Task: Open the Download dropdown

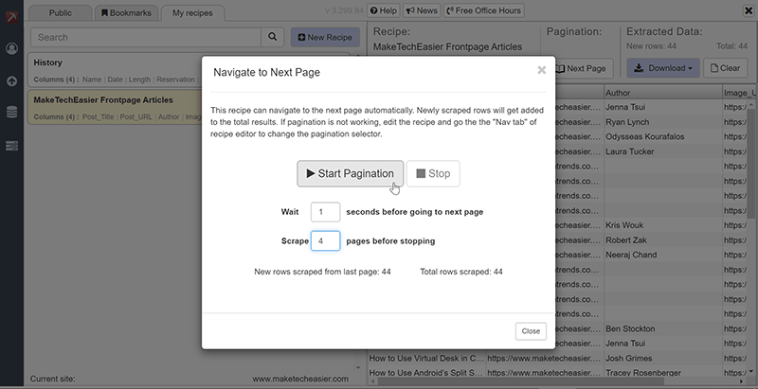Action: click(662, 68)
